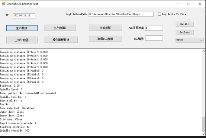Focus the IP address field
Screen dimensions: 206x138
[x=24, y=16]
